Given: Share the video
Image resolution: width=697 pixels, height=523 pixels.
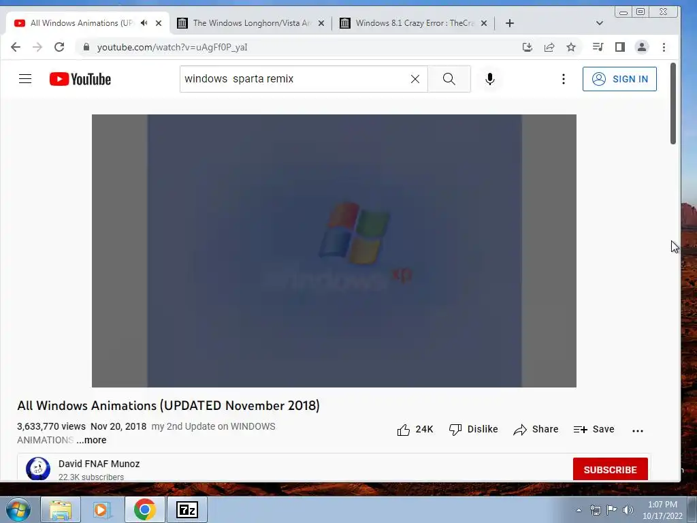Looking at the screenshot, I should [536, 430].
